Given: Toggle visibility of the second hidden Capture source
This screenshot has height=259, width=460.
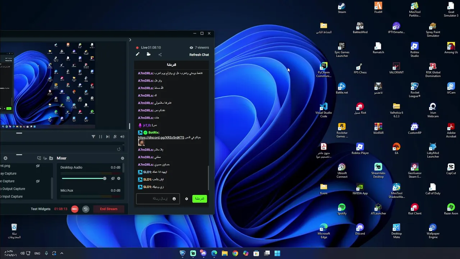Looking at the screenshot, I should coord(38,181).
